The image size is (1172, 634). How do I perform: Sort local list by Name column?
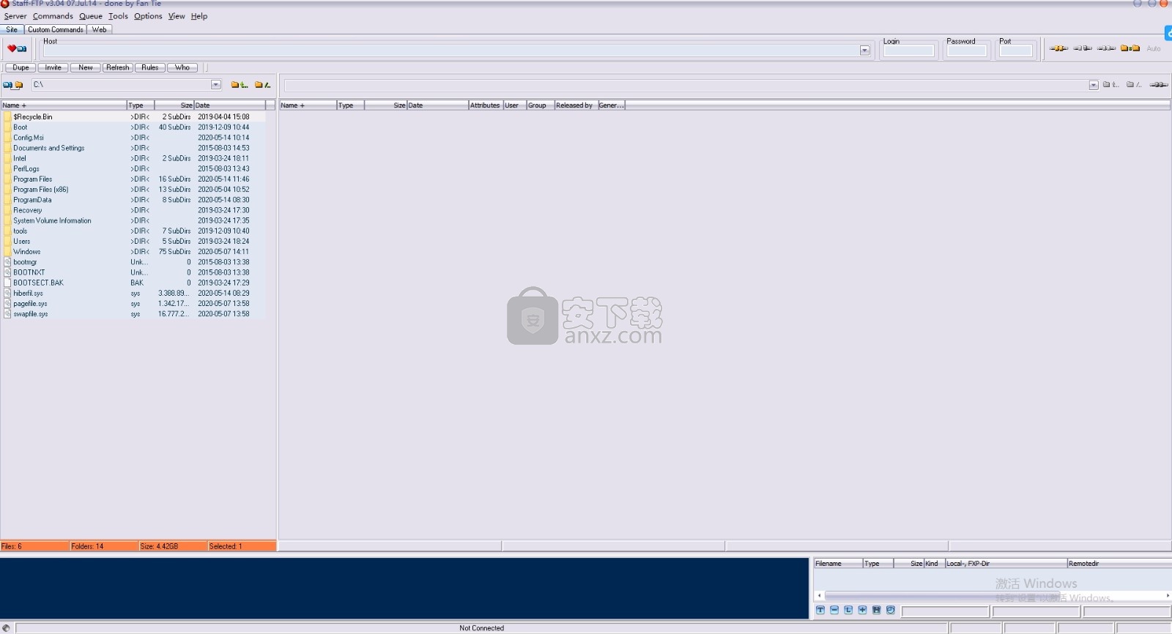[x=64, y=105]
